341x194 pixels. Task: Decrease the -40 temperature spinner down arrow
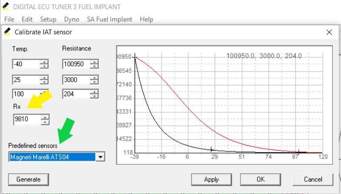click(44, 67)
